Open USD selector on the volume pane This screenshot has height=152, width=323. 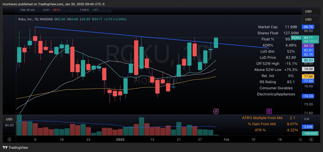pos(9,119)
